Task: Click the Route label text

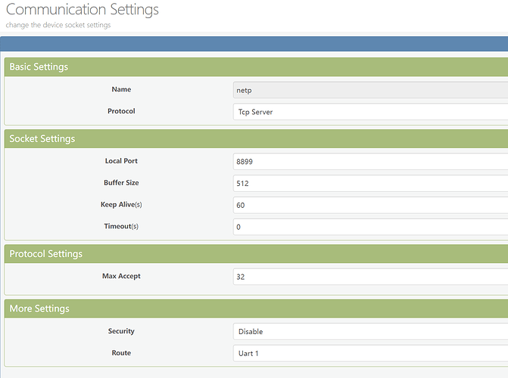Action: click(121, 352)
